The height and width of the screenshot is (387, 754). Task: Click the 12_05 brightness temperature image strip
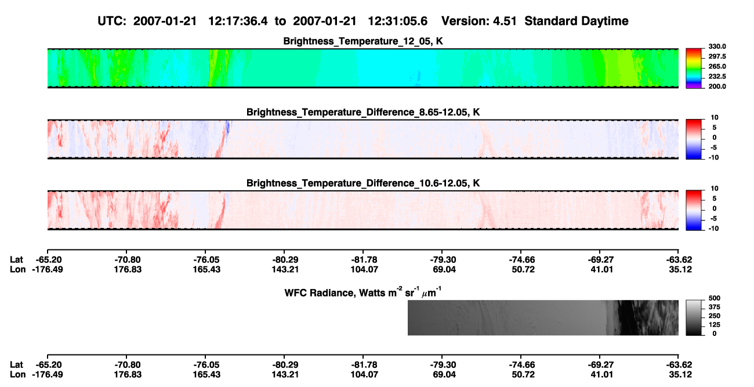click(x=363, y=68)
